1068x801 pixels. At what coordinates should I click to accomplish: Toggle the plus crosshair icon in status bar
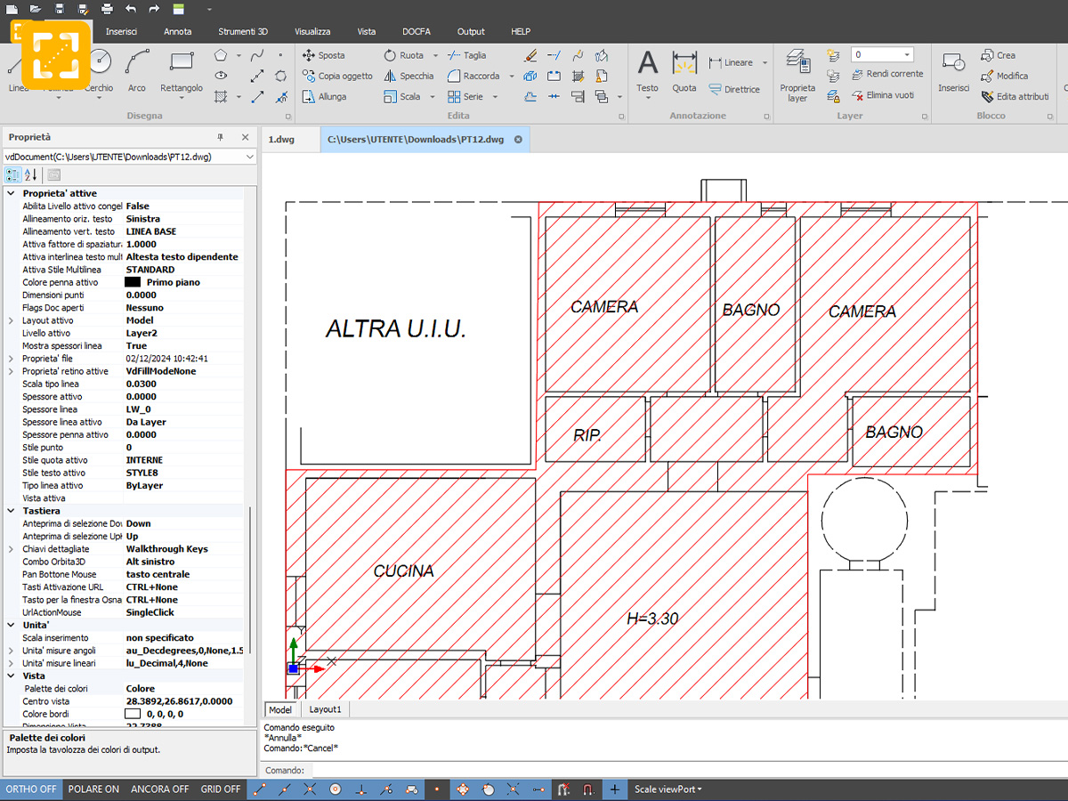coord(614,789)
